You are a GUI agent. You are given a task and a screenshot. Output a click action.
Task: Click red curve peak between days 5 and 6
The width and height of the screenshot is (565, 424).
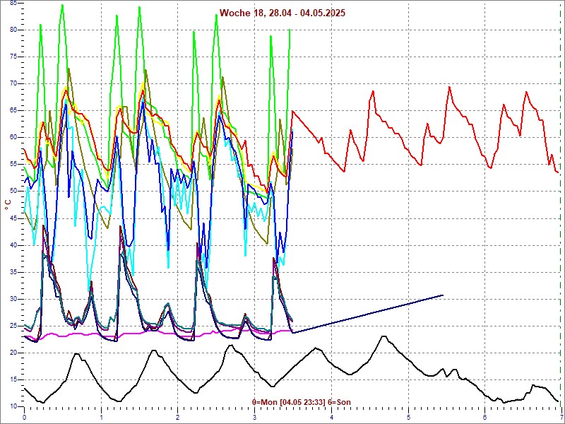[x=449, y=87]
